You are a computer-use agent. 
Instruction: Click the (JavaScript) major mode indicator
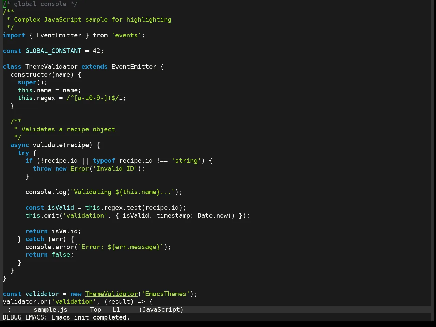pos(161,310)
